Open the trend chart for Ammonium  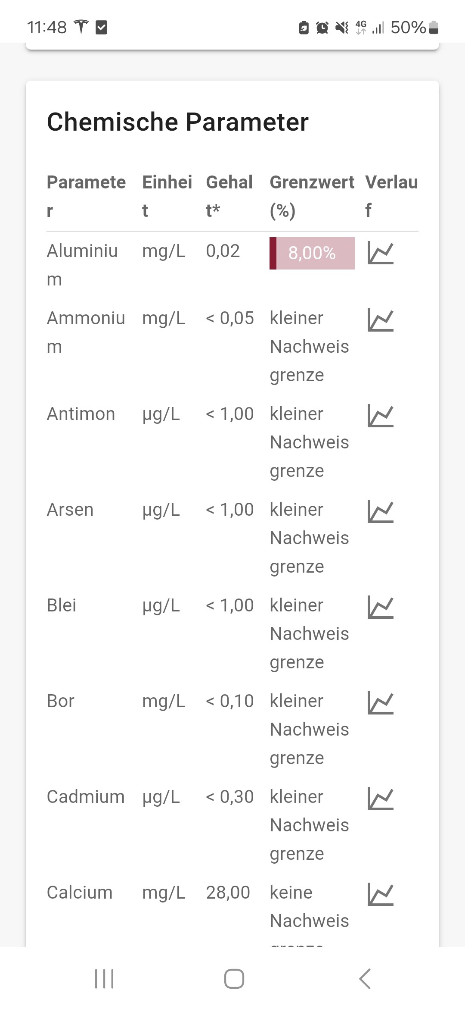pos(381,320)
